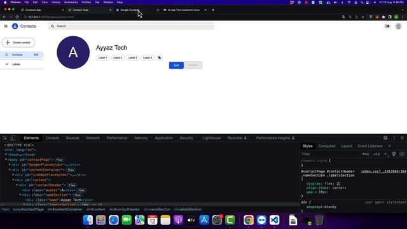The height and width of the screenshot is (229, 407).
Task: Collapse the body contactPage node
Action: point(6,160)
